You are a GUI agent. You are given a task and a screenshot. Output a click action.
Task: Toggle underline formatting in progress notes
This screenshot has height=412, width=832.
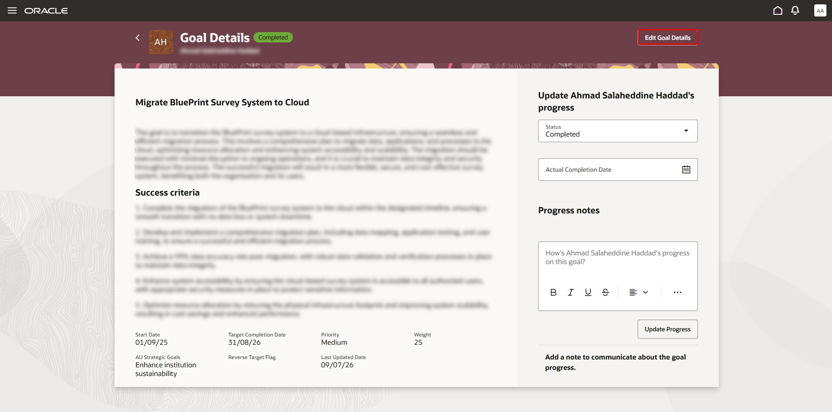(588, 292)
